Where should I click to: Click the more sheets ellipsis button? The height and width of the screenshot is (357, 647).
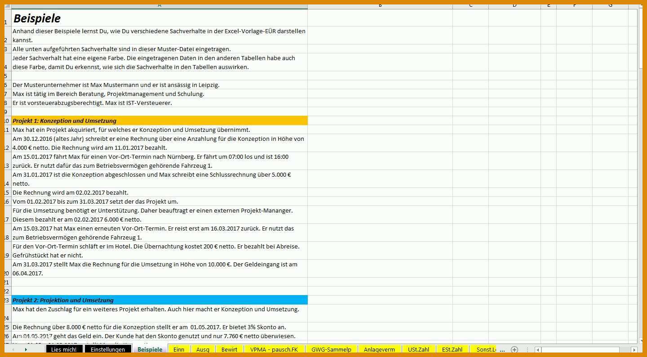(502, 349)
